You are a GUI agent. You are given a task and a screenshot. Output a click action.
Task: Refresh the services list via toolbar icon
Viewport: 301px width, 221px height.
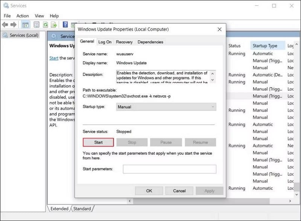pyautogui.click(x=45, y=24)
